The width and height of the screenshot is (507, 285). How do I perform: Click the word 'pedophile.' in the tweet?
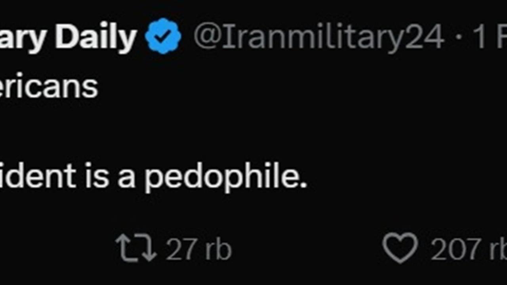[x=225, y=177]
